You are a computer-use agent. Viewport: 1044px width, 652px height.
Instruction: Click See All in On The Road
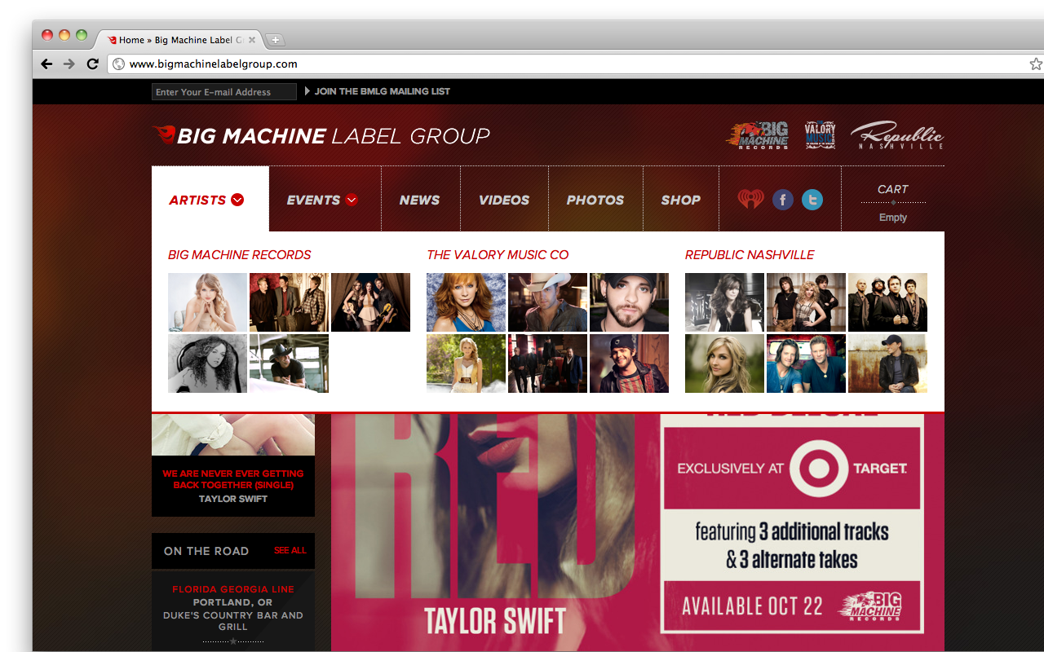point(290,551)
